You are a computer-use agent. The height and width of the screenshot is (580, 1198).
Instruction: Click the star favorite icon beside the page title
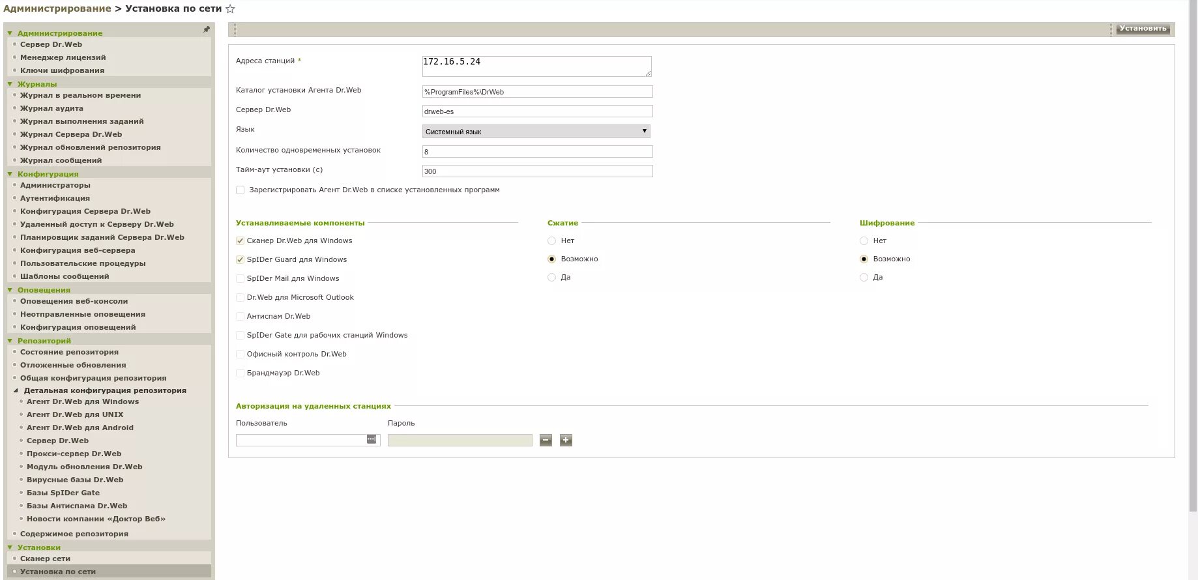pyautogui.click(x=230, y=9)
